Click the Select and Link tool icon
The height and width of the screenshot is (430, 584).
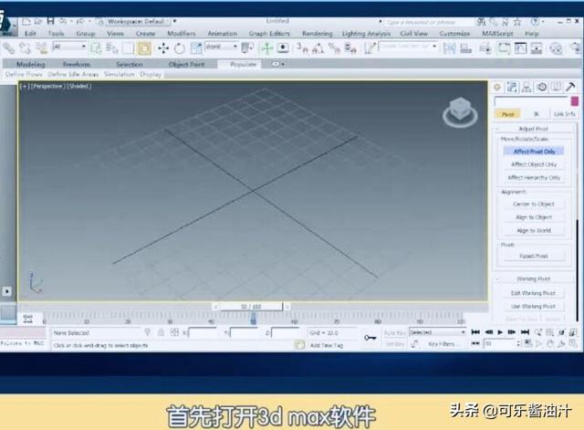click(x=8, y=48)
